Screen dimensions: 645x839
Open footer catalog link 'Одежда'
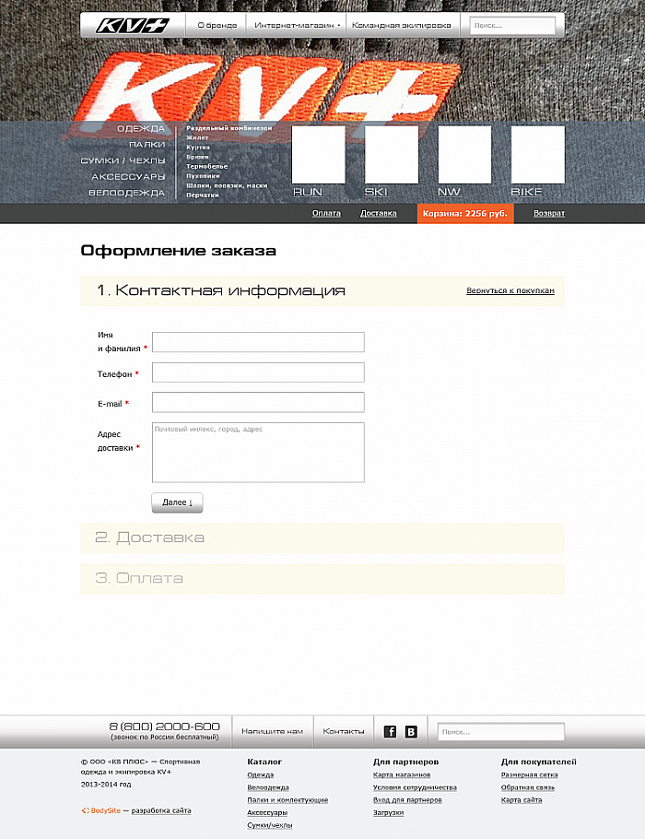pos(261,774)
